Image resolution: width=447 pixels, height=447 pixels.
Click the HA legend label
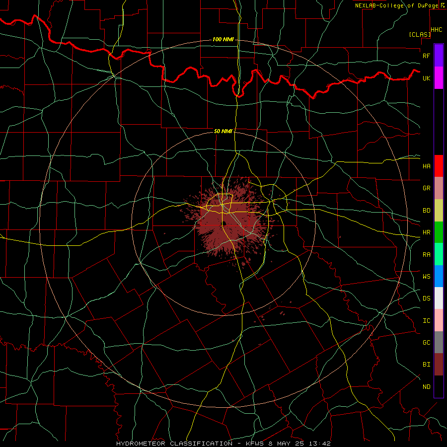pyautogui.click(x=426, y=166)
